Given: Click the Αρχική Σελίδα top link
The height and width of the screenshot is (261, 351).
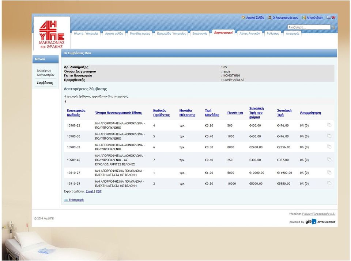Looking at the screenshot, I should coord(255,17).
